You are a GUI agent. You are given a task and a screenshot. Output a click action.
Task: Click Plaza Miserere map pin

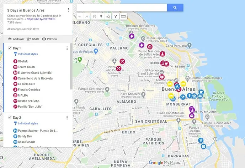[143, 95]
